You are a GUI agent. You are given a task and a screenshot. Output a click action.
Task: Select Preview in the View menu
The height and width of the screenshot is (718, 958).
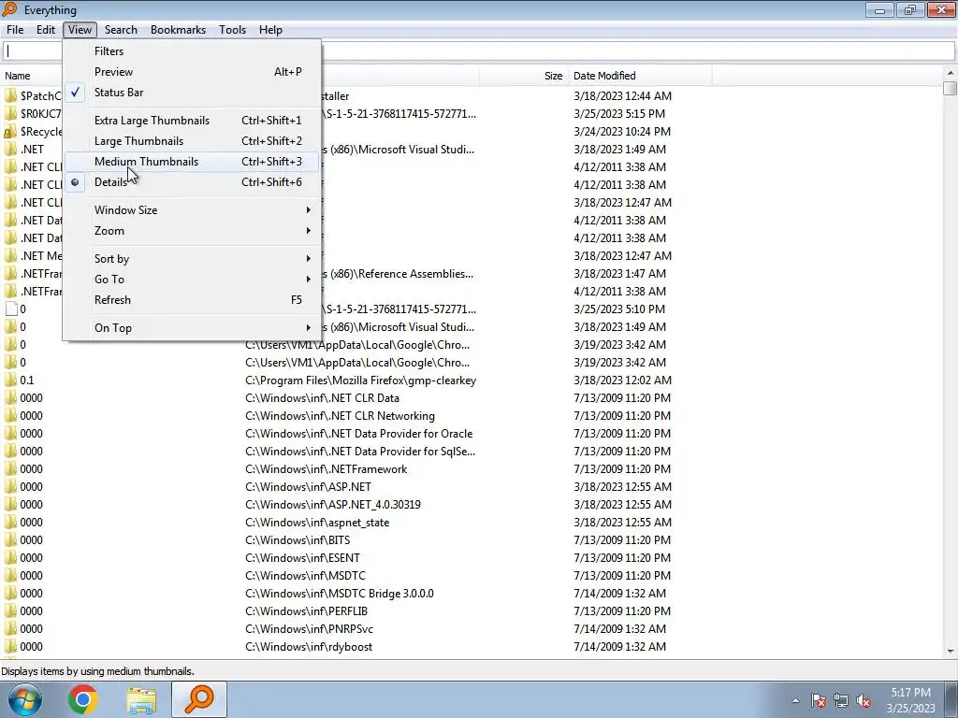pos(192,72)
